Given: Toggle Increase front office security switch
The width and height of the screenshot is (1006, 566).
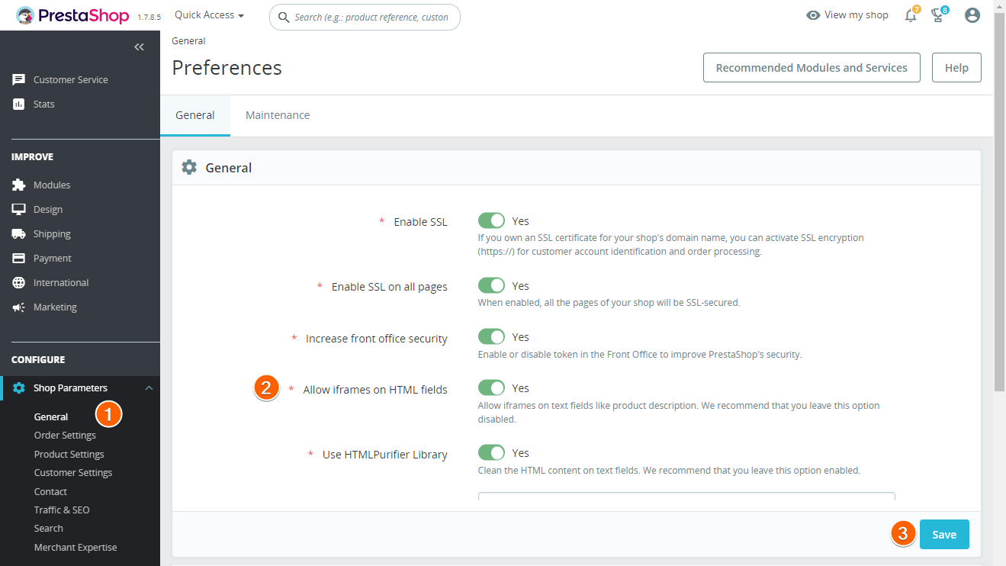Looking at the screenshot, I should 492,337.
